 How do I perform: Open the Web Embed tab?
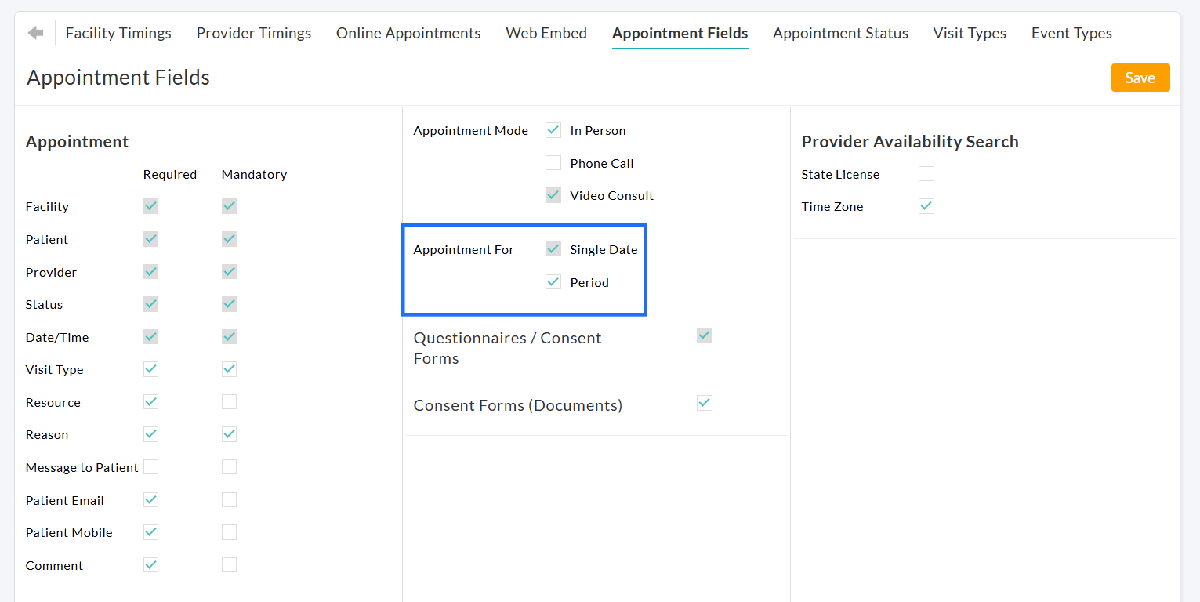click(546, 33)
